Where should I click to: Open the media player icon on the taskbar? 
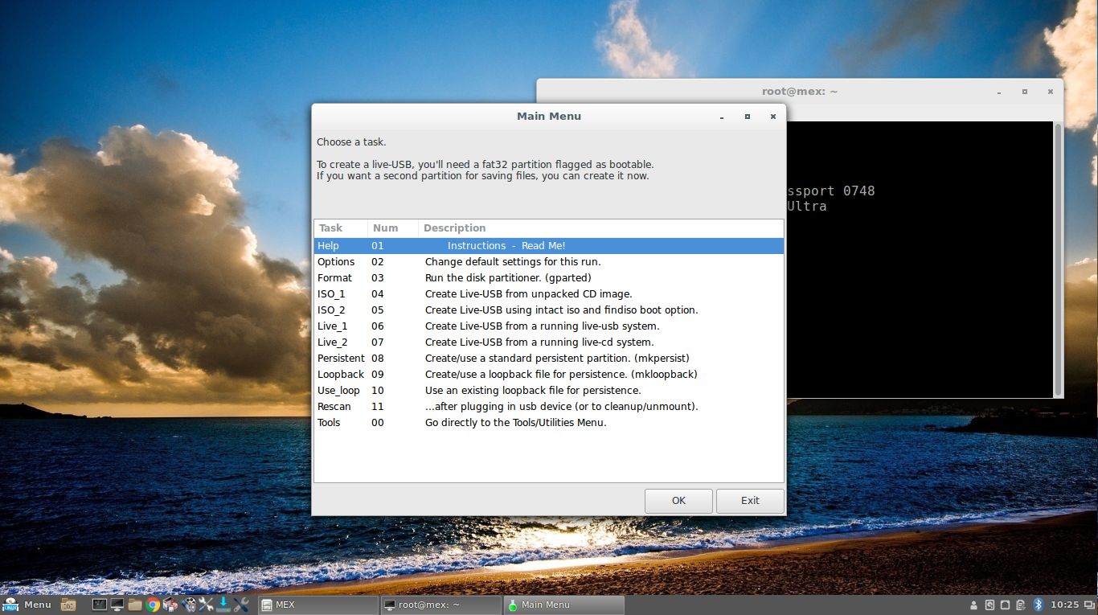[188, 605]
